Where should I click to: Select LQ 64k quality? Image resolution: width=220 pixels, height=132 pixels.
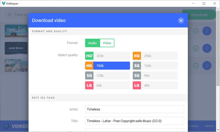pos(108,85)
